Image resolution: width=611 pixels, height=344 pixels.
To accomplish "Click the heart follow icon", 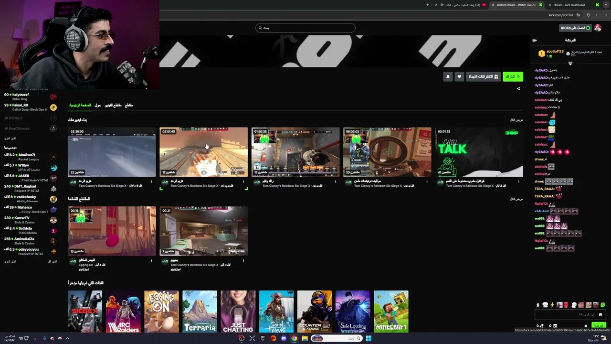I will pyautogui.click(x=459, y=76).
